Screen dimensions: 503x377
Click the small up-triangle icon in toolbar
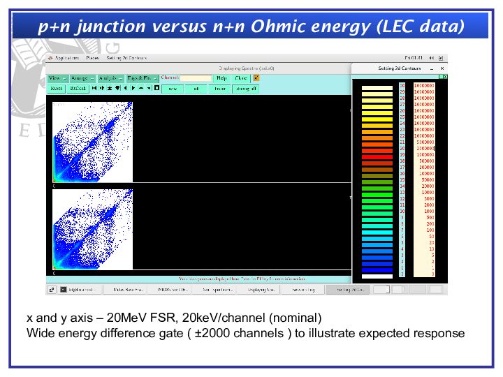141,88
